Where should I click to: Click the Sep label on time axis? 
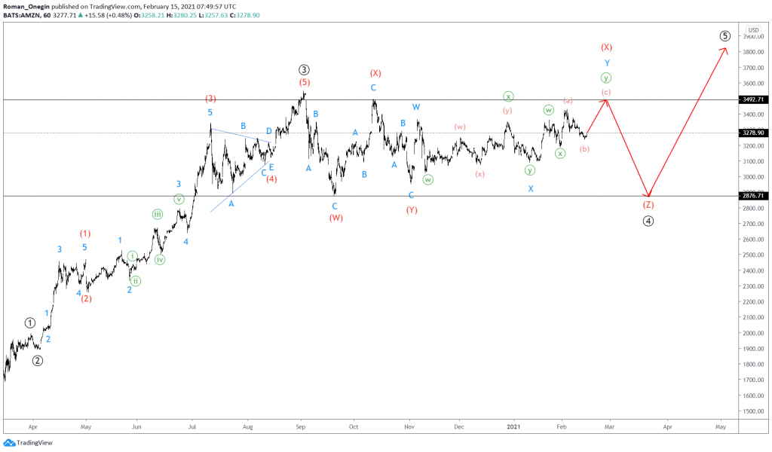[x=300, y=427]
